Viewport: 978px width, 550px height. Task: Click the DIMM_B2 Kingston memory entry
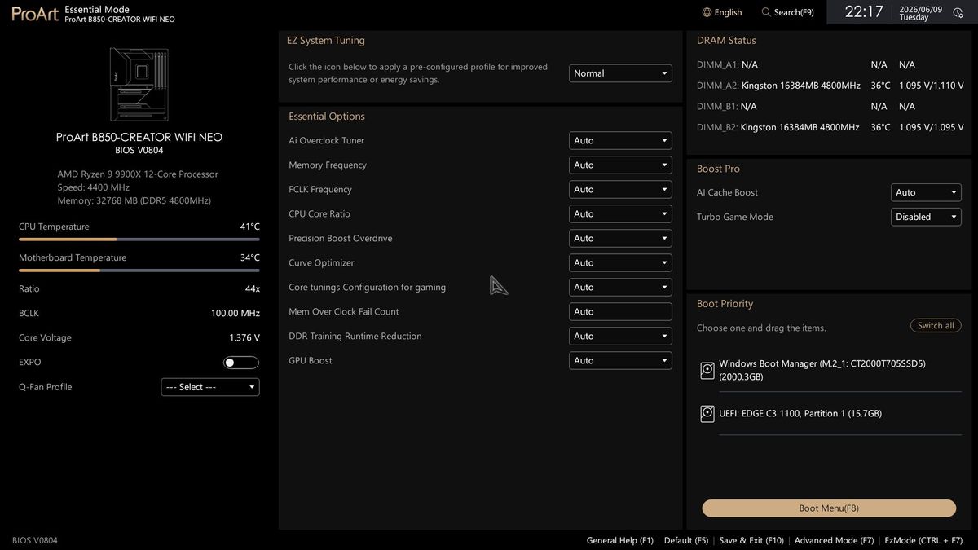[830, 128]
